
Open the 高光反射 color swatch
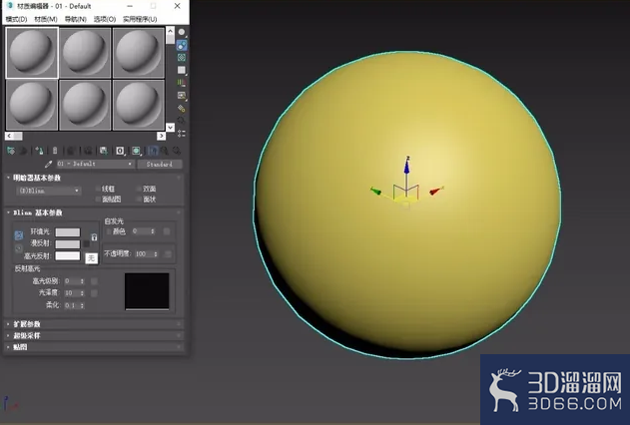pyautogui.click(x=68, y=256)
